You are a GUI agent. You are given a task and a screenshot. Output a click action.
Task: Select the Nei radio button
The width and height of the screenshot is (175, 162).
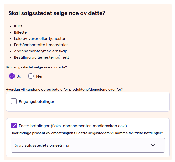tap(31, 76)
